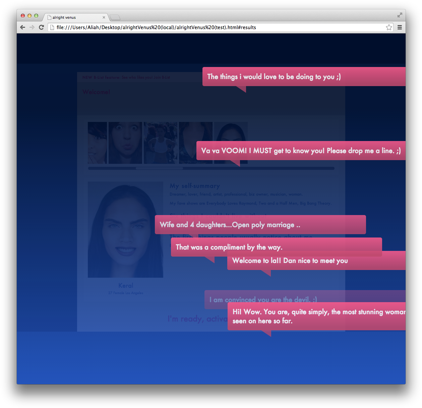This screenshot has width=422, height=408.
Task: Click Keral's large profile photo
Action: pyautogui.click(x=125, y=229)
